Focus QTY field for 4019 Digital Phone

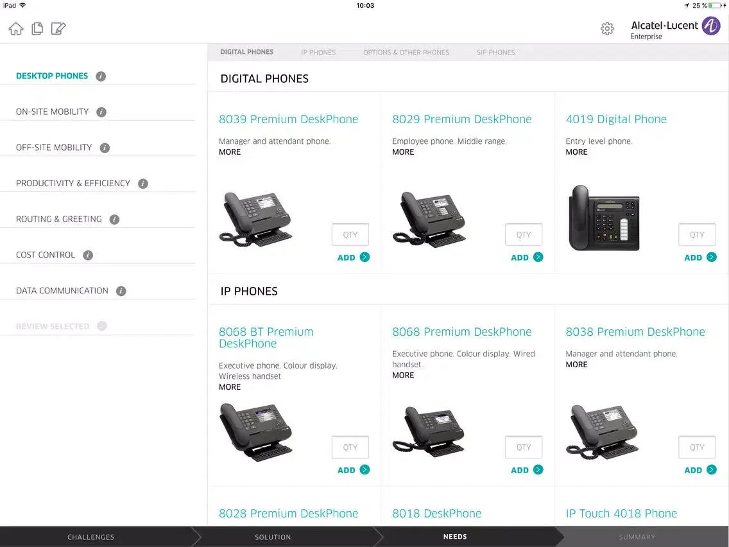pyautogui.click(x=697, y=235)
